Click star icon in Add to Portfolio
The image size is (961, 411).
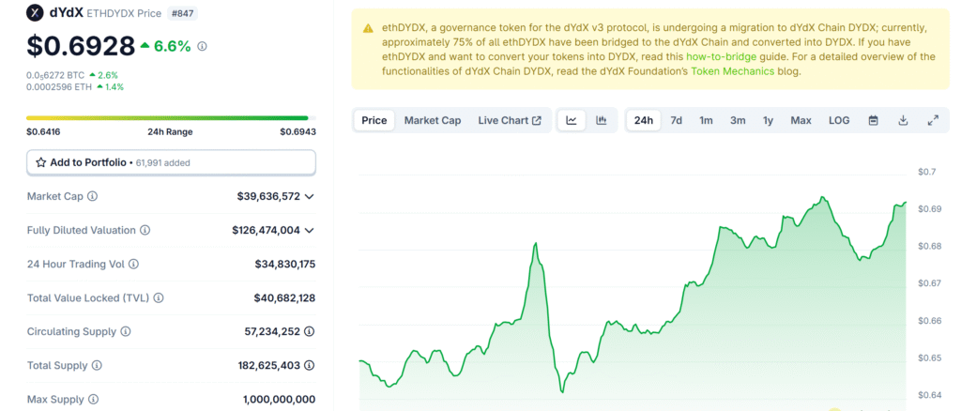point(41,162)
